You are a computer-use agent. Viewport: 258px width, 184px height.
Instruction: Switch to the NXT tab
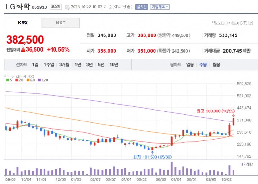[x=60, y=23]
